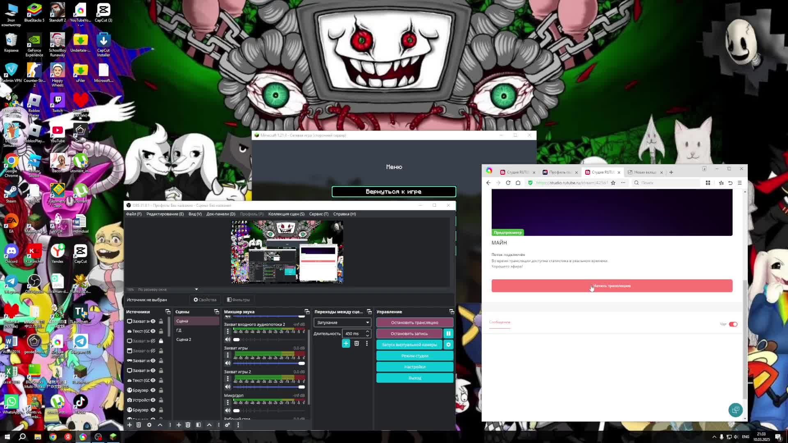The width and height of the screenshot is (788, 443).
Task: Select ГД scene in Scenes list
Action: point(197,330)
